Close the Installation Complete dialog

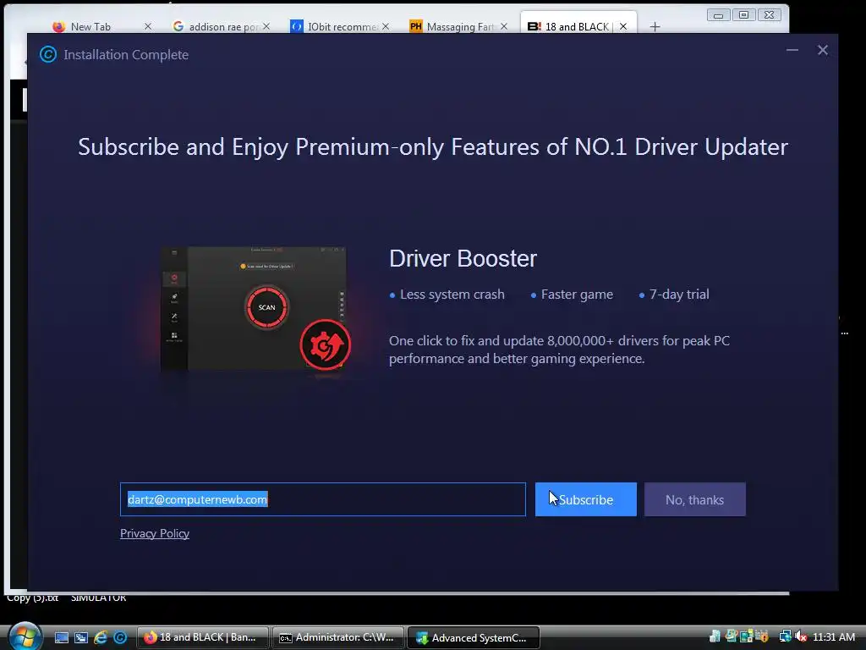(822, 50)
